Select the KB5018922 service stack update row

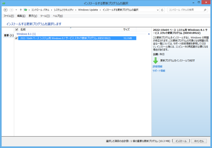pos(77,38)
